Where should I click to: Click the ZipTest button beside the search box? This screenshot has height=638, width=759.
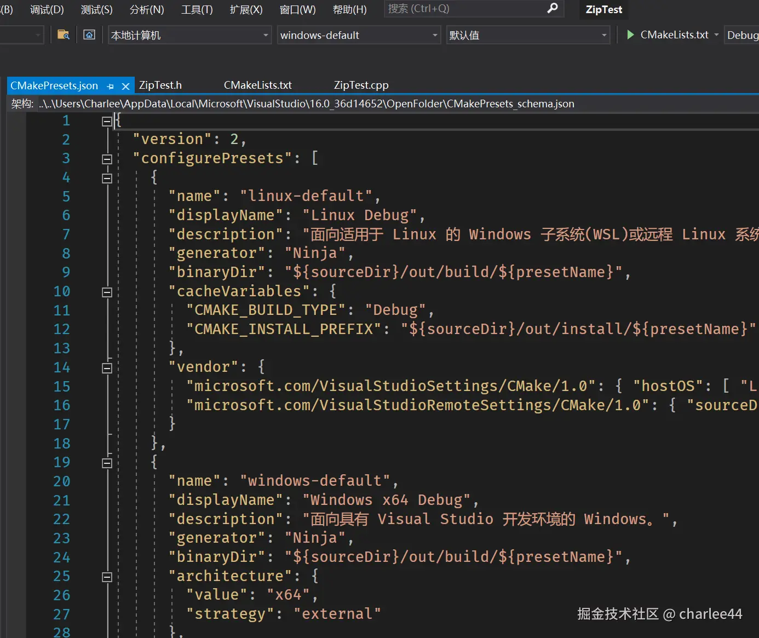pos(603,9)
